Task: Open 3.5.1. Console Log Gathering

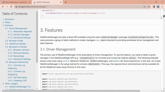Action: (x=16, y=67)
